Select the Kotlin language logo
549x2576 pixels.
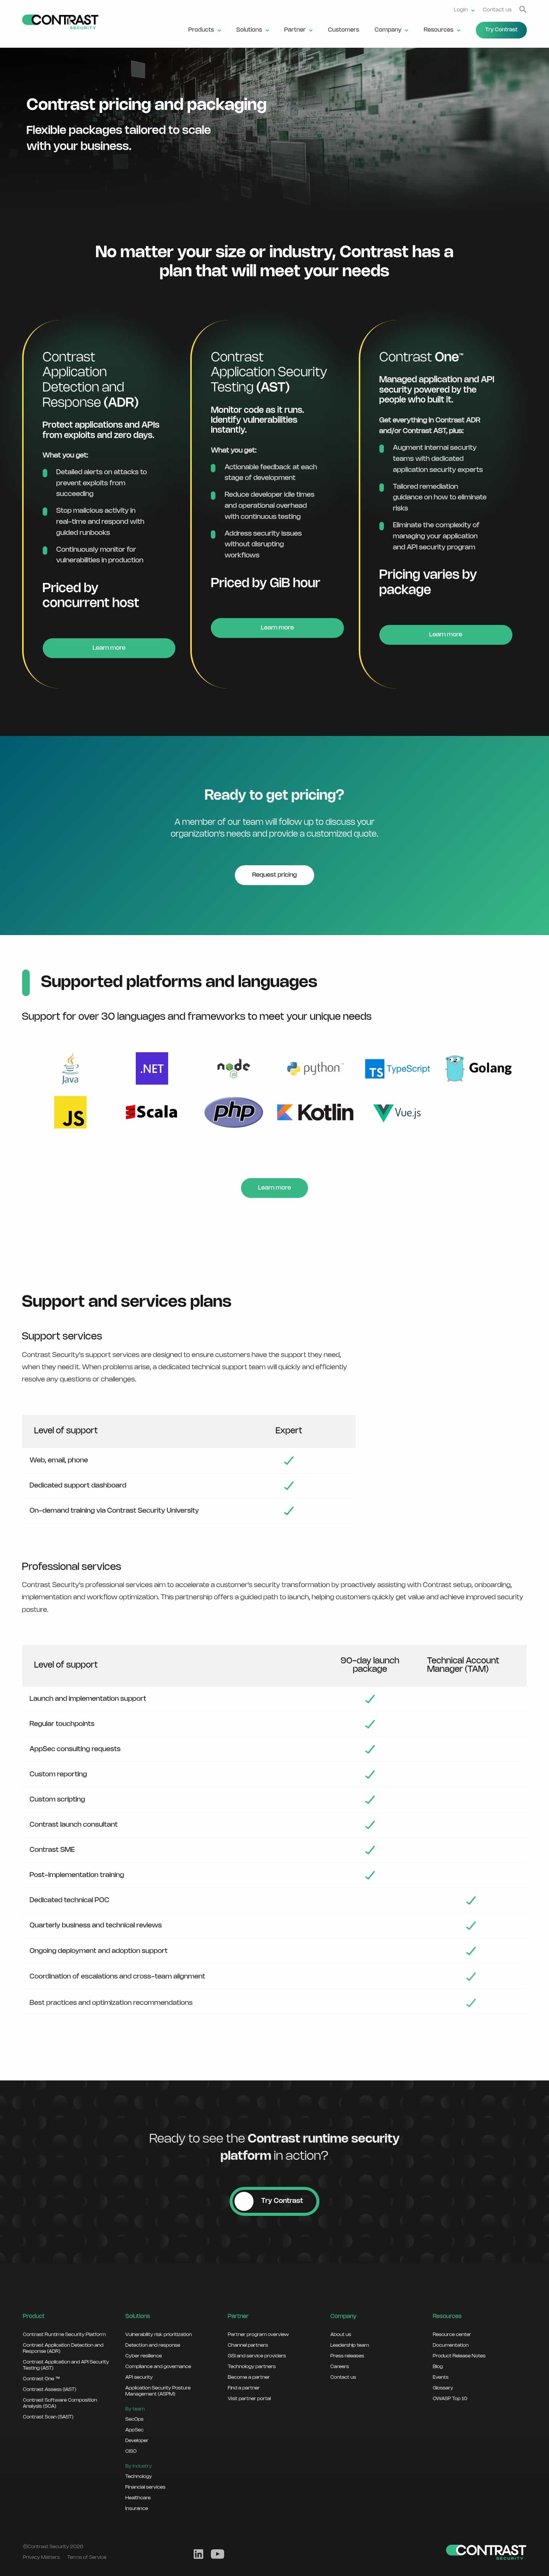coord(315,1112)
